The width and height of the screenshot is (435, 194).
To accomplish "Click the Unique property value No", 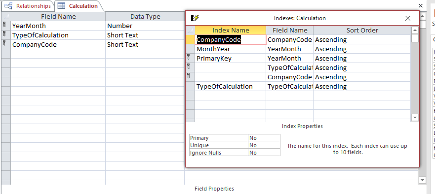I will [x=264, y=145].
